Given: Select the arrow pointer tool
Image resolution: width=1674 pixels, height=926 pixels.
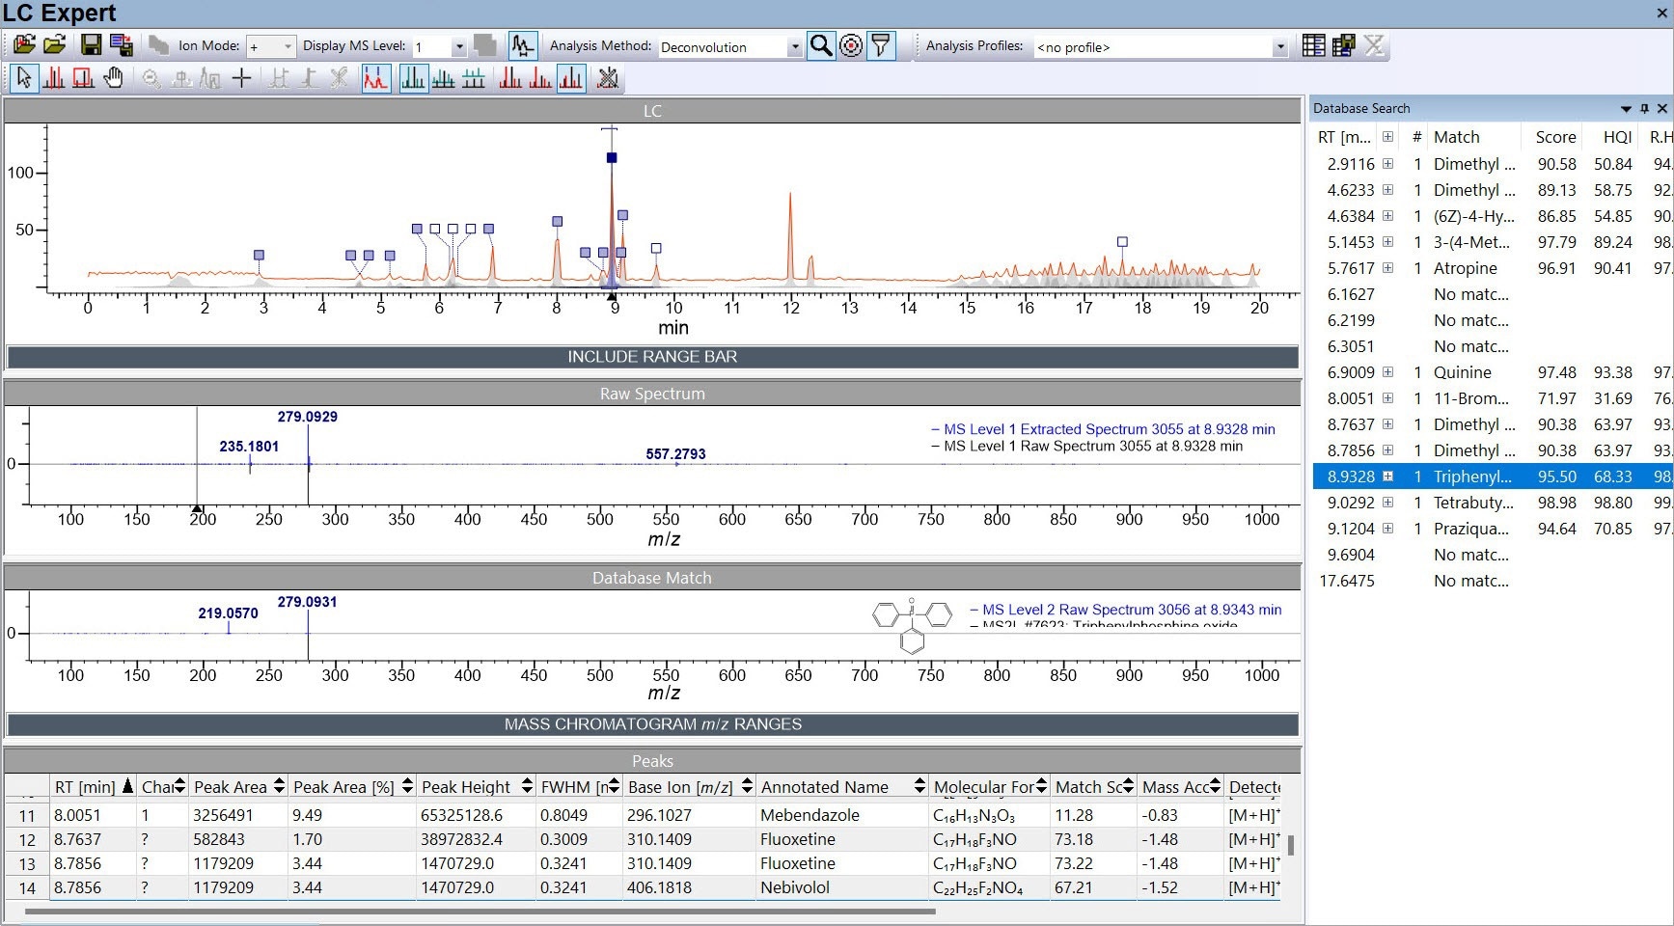Looking at the screenshot, I should [x=25, y=79].
